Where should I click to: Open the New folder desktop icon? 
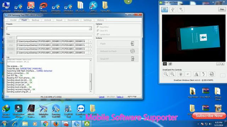pos(193,92)
